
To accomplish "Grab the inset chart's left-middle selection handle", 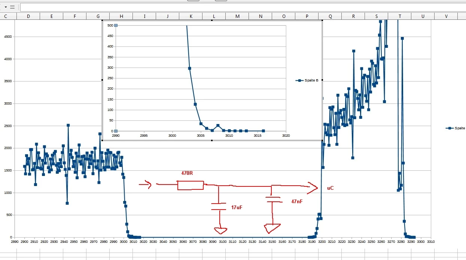I will 102,80.
